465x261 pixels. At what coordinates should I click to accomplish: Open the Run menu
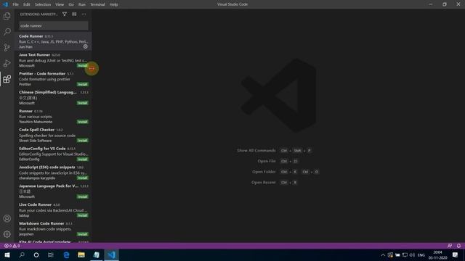pyautogui.click(x=82, y=4)
